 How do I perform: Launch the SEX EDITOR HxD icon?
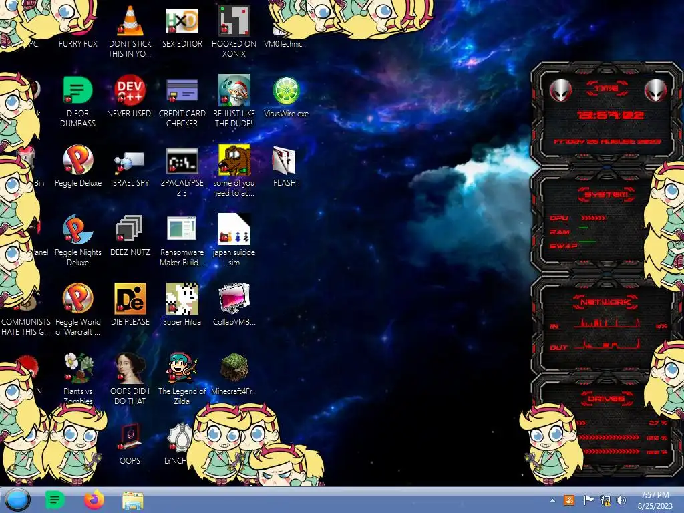(182, 22)
